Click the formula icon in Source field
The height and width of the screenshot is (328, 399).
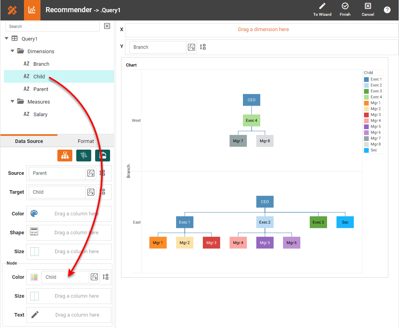90,173
